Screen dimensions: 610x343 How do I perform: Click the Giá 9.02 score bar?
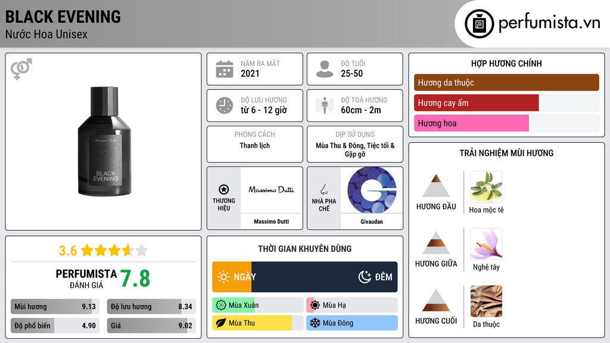pyautogui.click(x=151, y=326)
